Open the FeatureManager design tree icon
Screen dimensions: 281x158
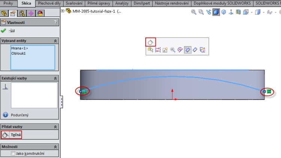pos(4,13)
